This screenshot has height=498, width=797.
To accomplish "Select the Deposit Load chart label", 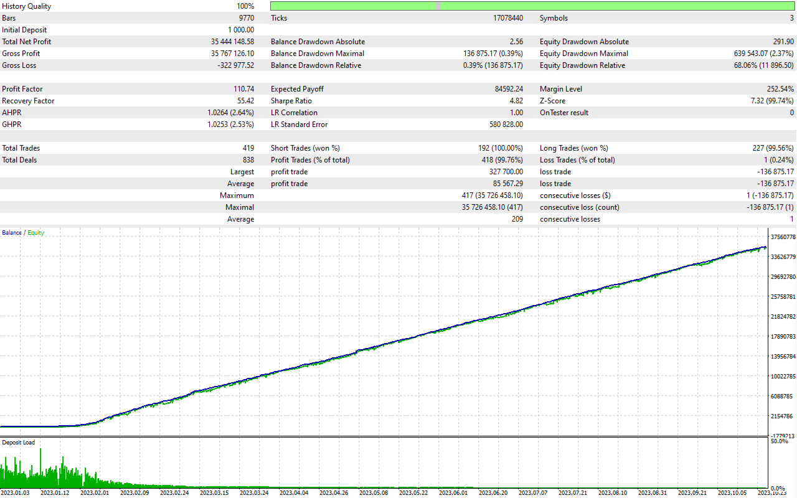I will (x=18, y=443).
